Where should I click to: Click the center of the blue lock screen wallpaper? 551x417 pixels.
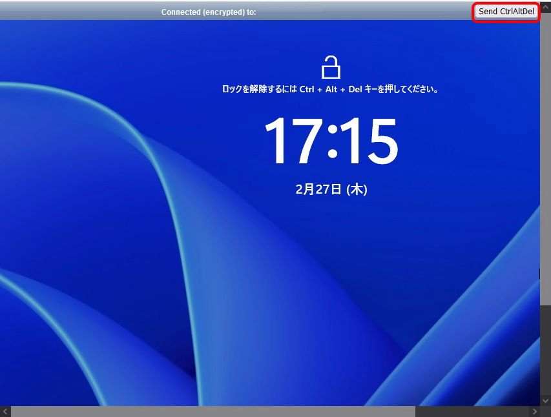pos(271,213)
